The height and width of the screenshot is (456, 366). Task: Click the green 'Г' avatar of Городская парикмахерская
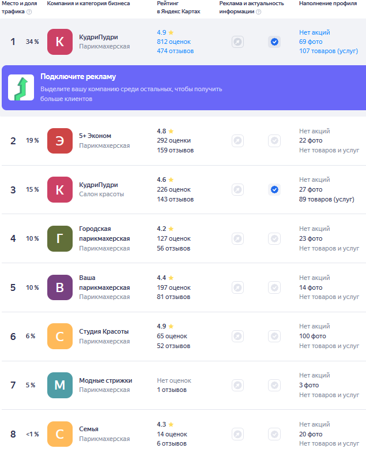60,238
